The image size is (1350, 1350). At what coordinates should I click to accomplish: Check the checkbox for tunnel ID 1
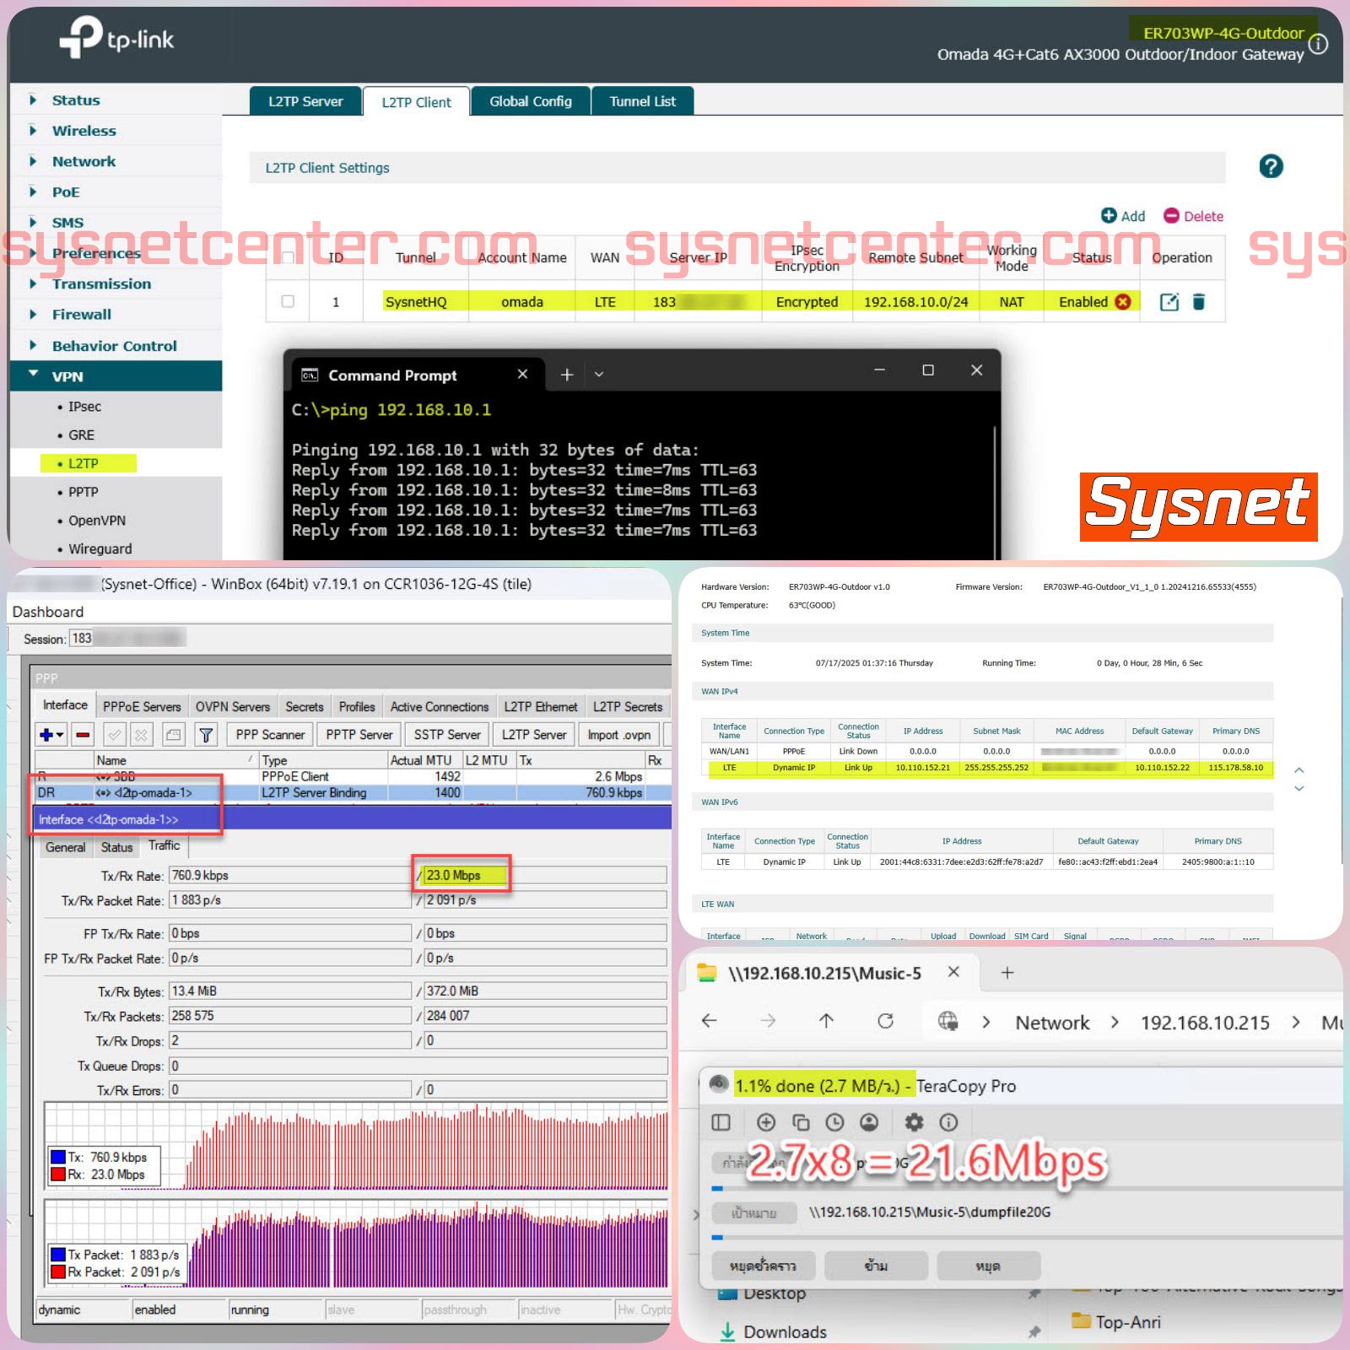coord(288,301)
